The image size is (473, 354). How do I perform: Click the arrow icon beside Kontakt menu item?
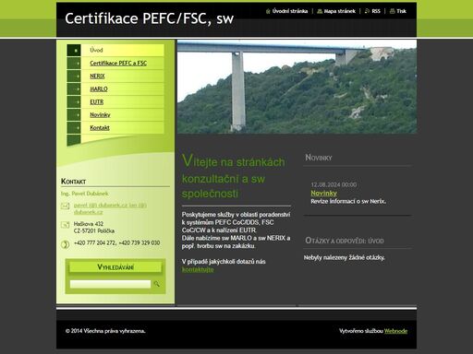pyautogui.click(x=74, y=127)
